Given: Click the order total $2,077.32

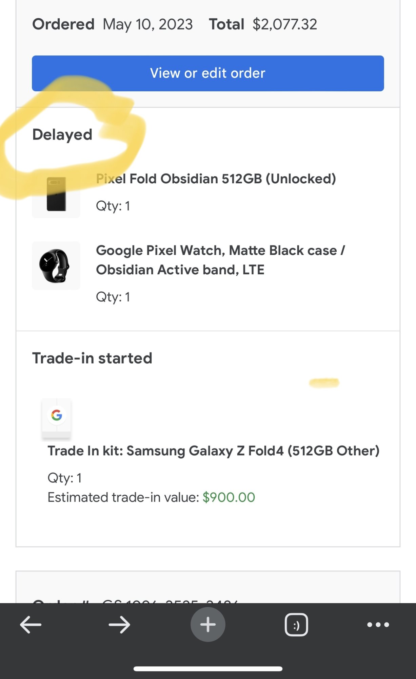Looking at the screenshot, I should click(285, 24).
